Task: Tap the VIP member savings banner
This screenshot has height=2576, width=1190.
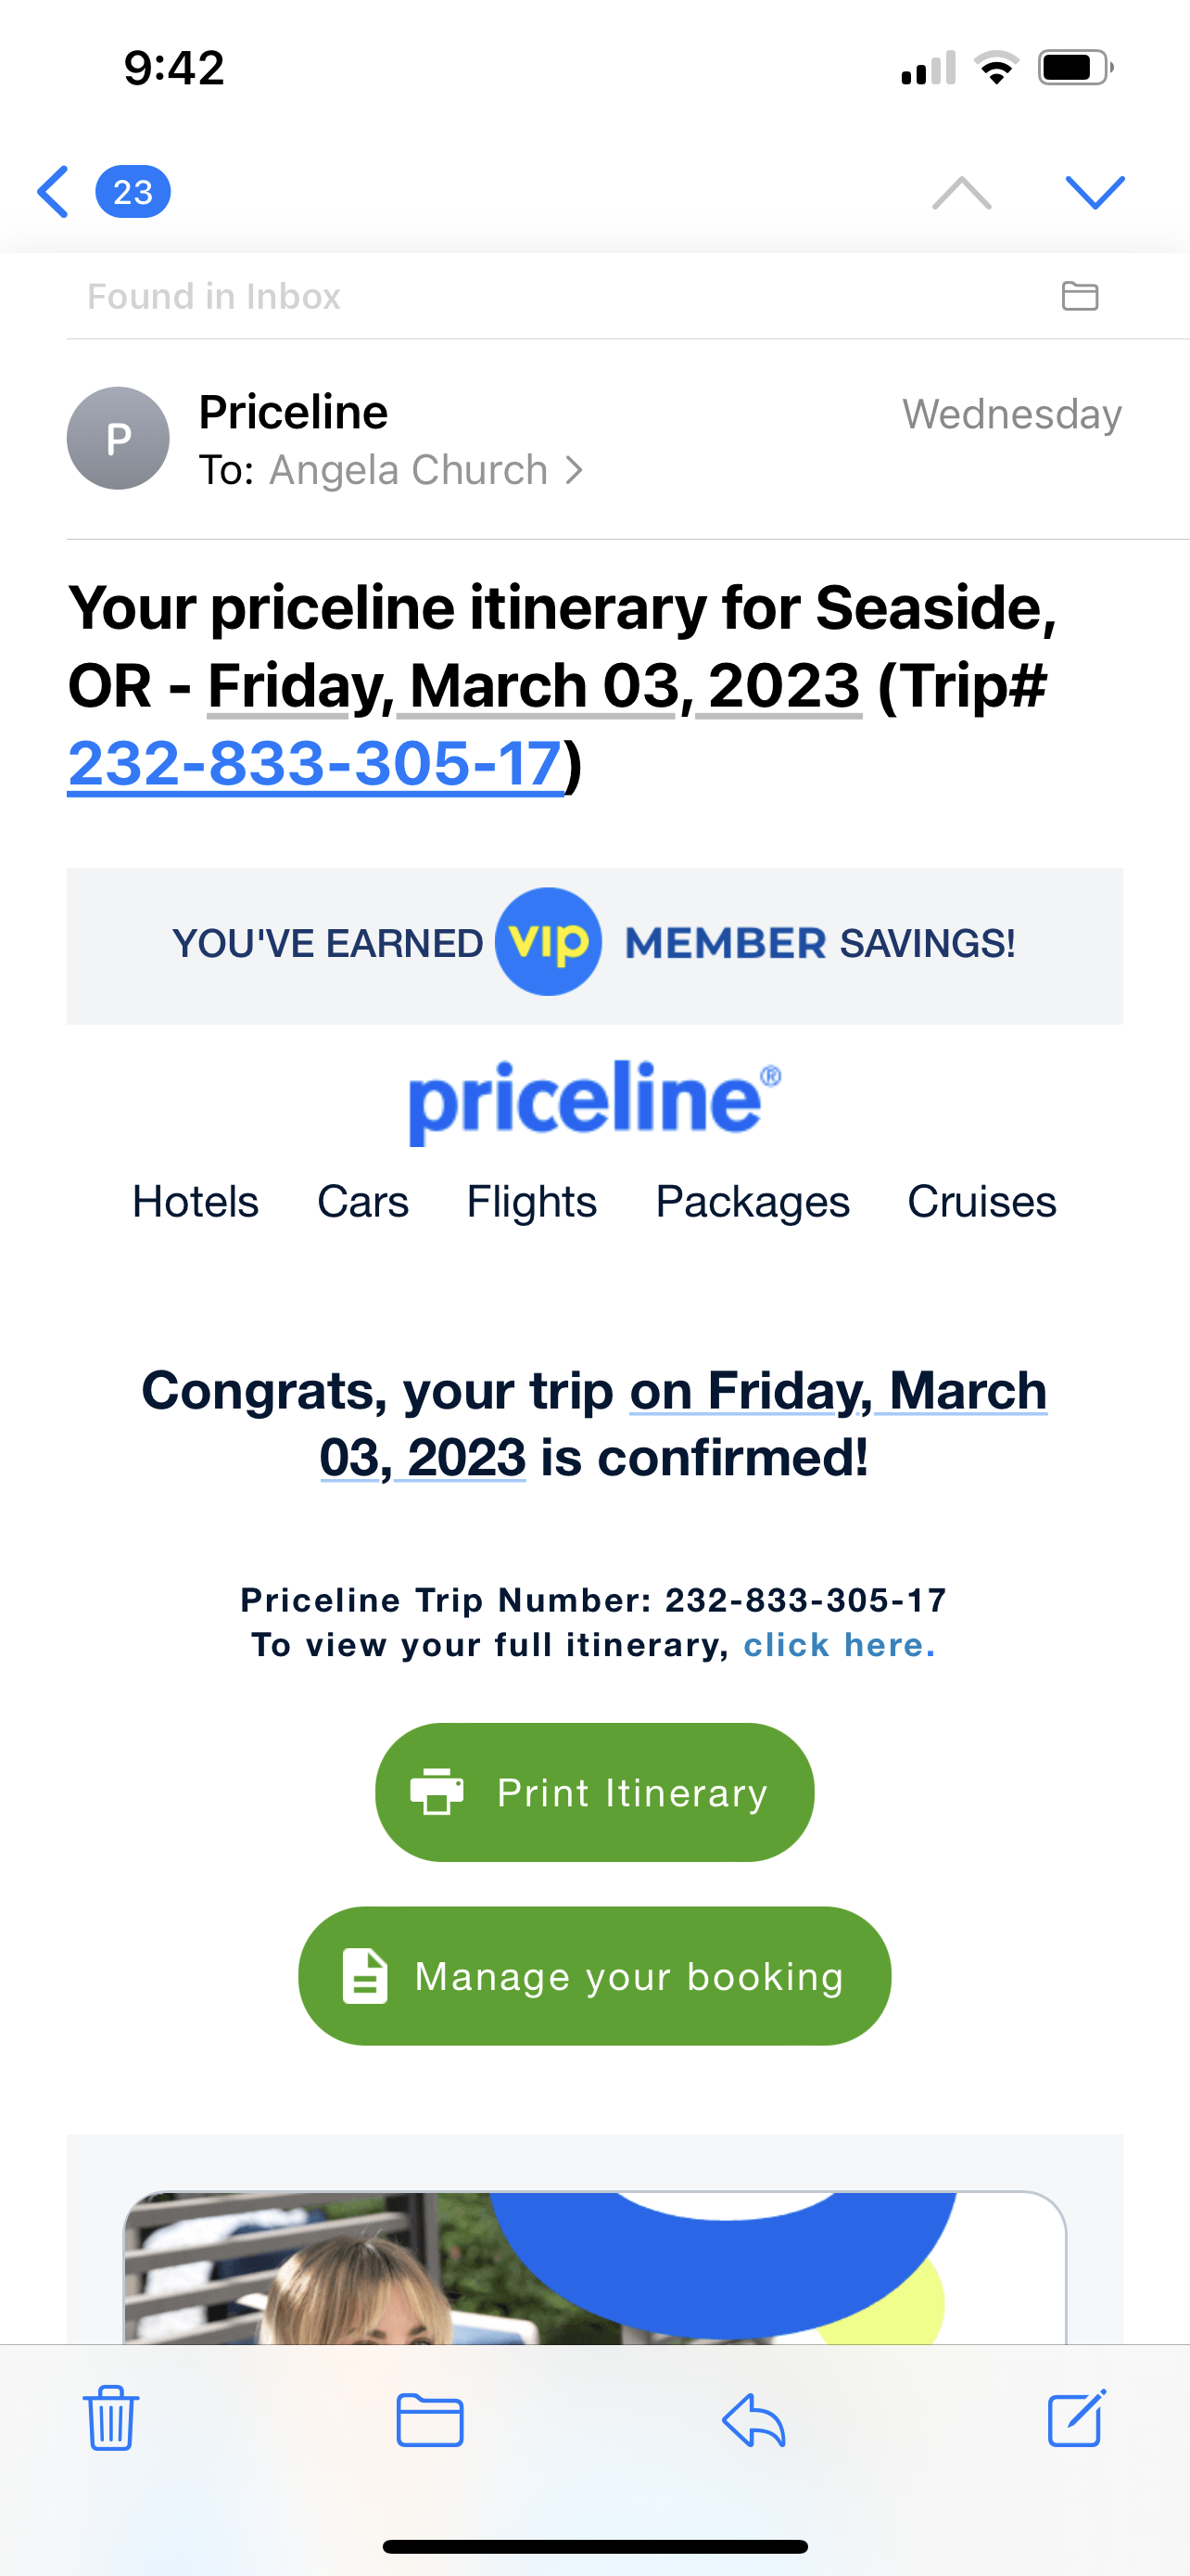Action: click(x=594, y=945)
